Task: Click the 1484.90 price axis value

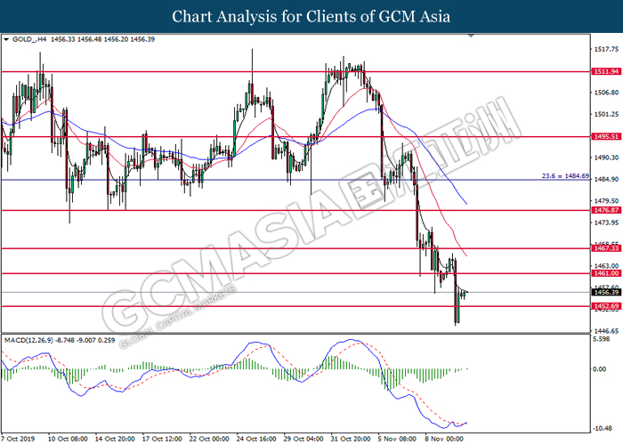Action: point(606,179)
